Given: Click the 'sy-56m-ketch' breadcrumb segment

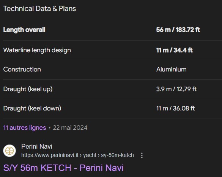Looking at the screenshot, I should point(117,155).
